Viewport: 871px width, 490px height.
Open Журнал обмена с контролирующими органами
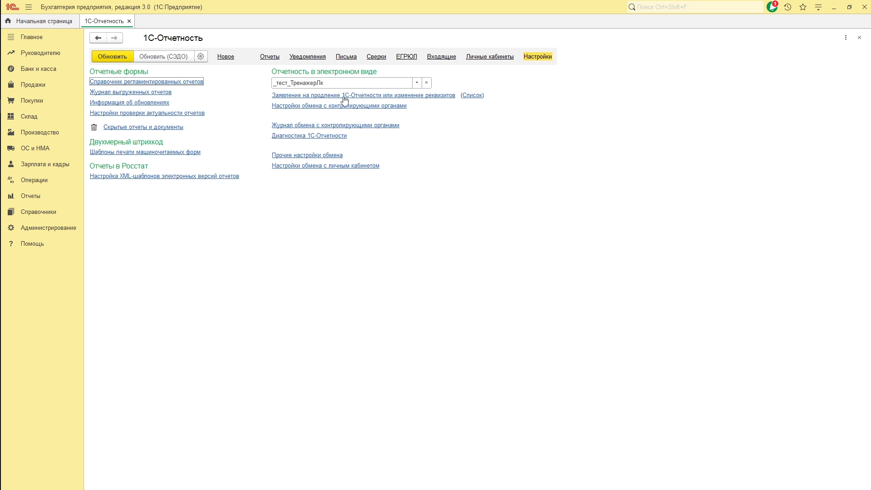pyautogui.click(x=335, y=125)
